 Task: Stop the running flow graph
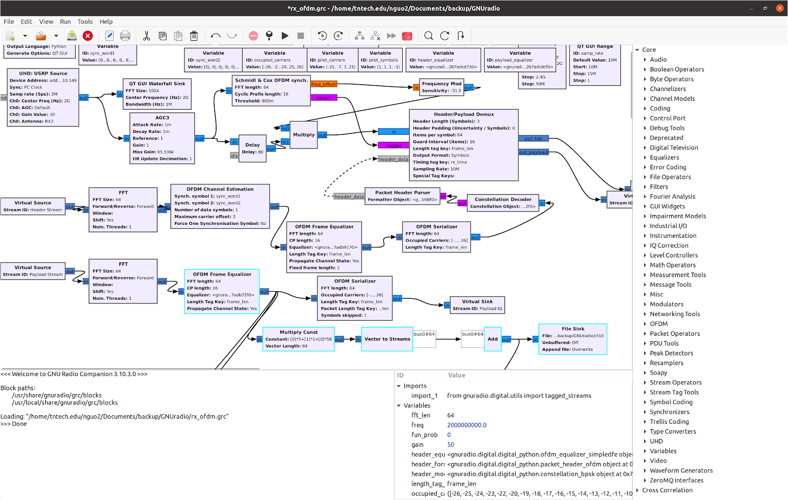(x=300, y=35)
